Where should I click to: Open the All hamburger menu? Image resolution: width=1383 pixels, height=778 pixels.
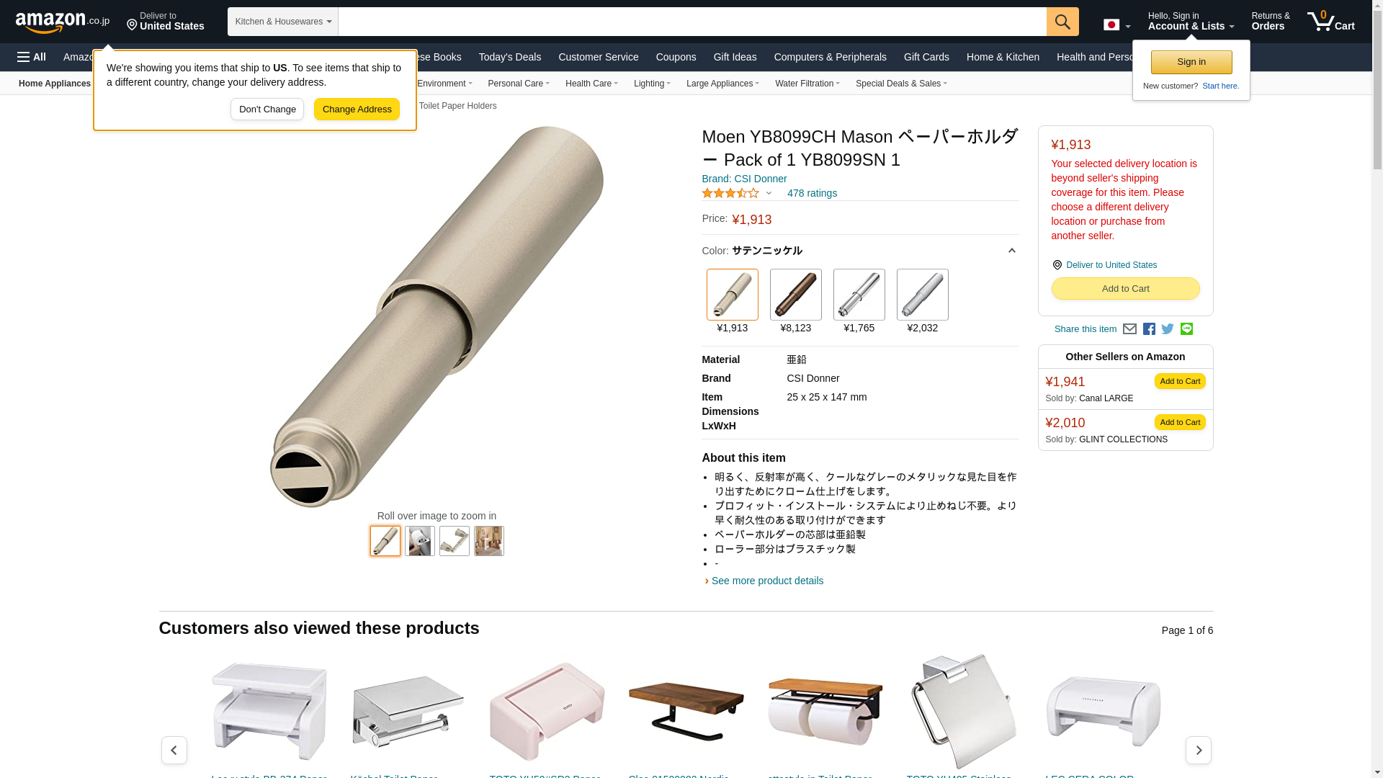pyautogui.click(x=32, y=57)
